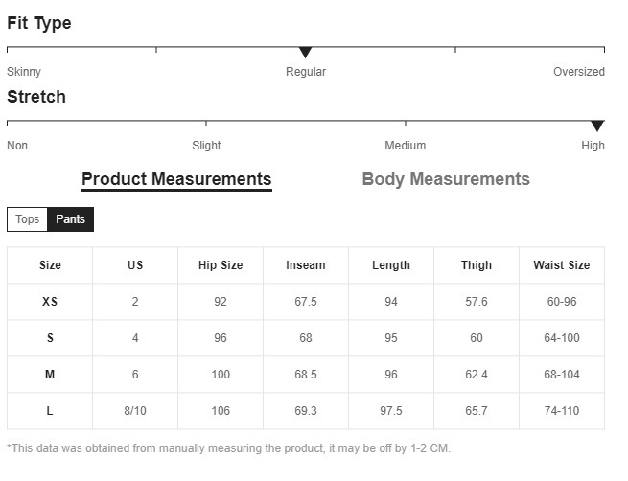Select the Product Measurements tab

[176, 179]
